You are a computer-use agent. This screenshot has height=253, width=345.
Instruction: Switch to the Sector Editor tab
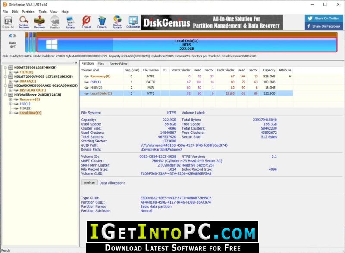pos(118,64)
